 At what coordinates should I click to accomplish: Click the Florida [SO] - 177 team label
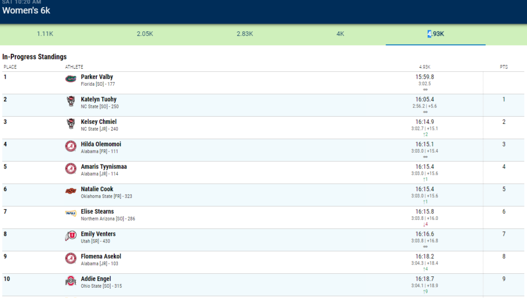(98, 84)
